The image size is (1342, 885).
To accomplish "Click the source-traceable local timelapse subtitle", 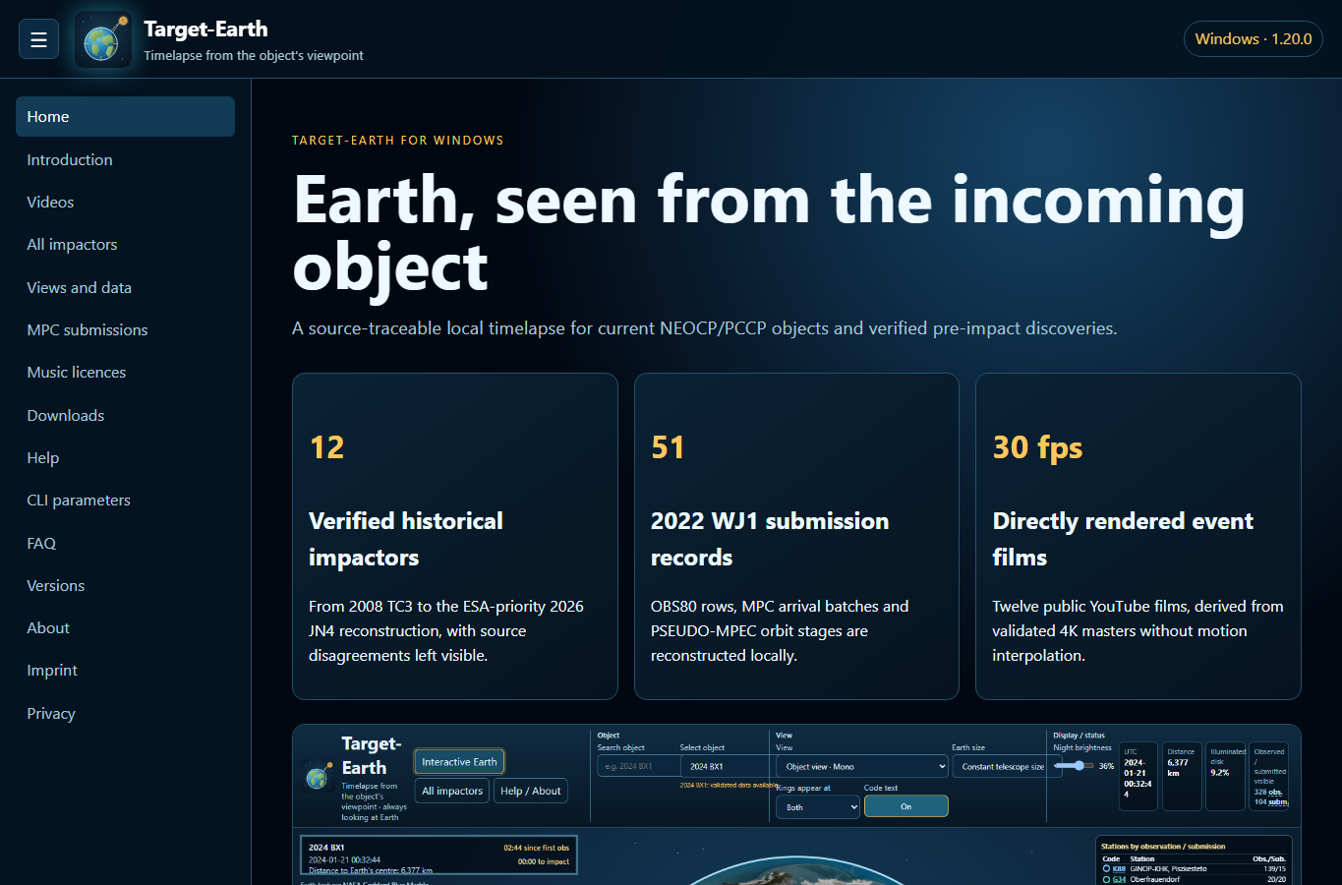I will (704, 328).
